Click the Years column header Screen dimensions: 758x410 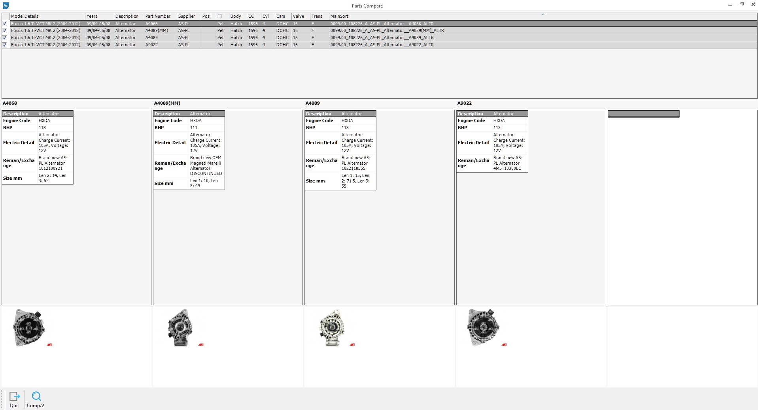coord(92,16)
